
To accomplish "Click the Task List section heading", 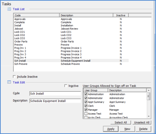I will click(x=19, y=9).
